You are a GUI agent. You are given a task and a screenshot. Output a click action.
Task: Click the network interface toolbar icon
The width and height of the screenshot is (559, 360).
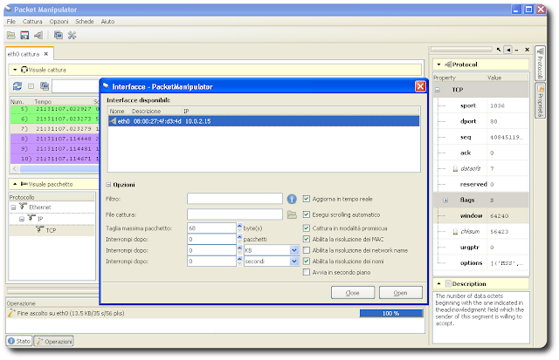(x=38, y=35)
